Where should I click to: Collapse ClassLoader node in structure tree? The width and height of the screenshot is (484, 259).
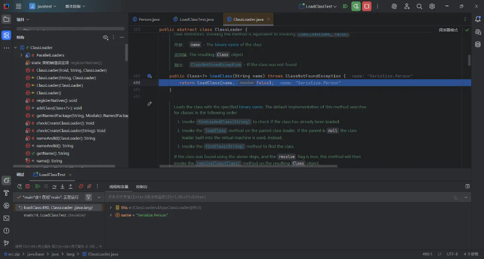click(x=16, y=48)
